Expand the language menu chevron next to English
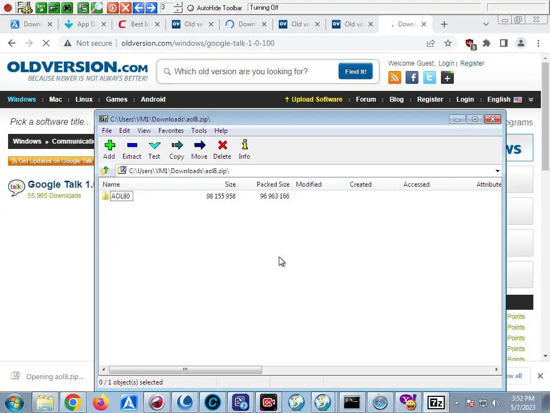 [x=531, y=99]
